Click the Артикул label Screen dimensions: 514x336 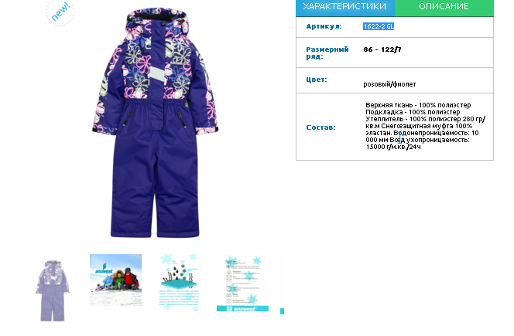click(324, 26)
